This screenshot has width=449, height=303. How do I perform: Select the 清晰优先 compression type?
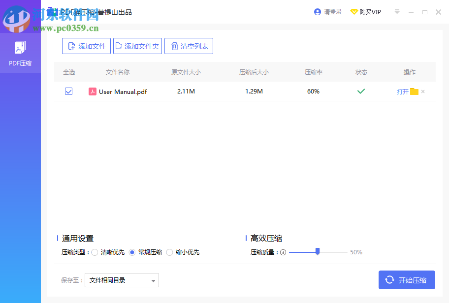click(95, 252)
